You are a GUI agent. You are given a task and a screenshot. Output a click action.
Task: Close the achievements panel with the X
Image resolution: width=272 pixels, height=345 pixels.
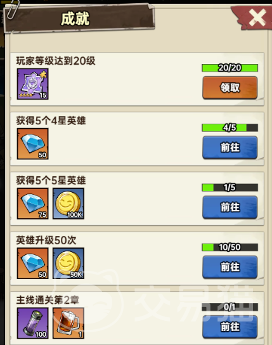pos(257,17)
